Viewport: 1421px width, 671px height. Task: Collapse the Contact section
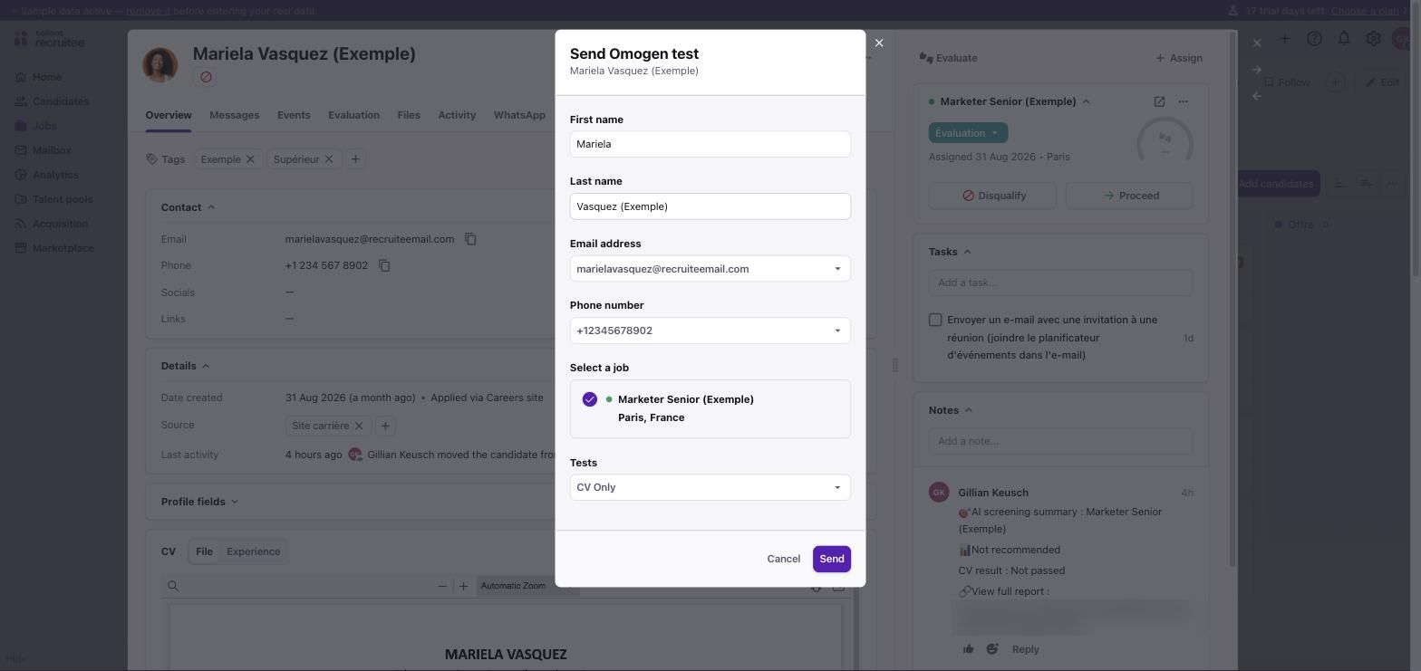point(188,207)
